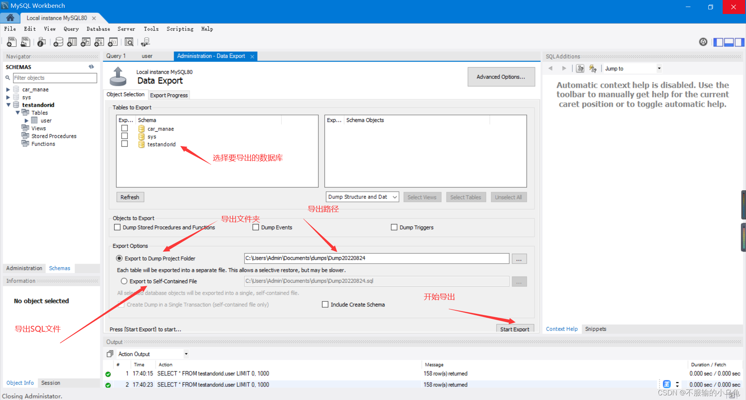This screenshot has width=746, height=400.
Task: Switch to the Administration navigator tab
Action: (24, 268)
